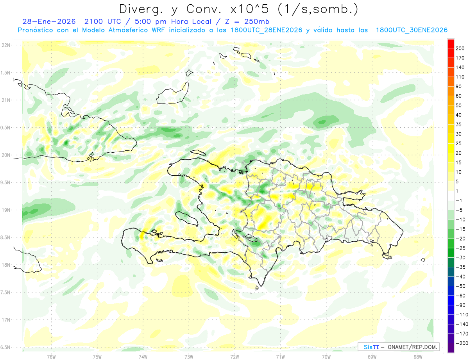Click the '71W' longitude label

pyautogui.click(x=280, y=357)
